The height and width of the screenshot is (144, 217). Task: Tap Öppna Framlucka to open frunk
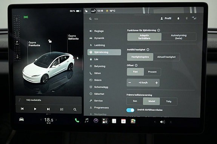pyautogui.click(x=34, y=44)
